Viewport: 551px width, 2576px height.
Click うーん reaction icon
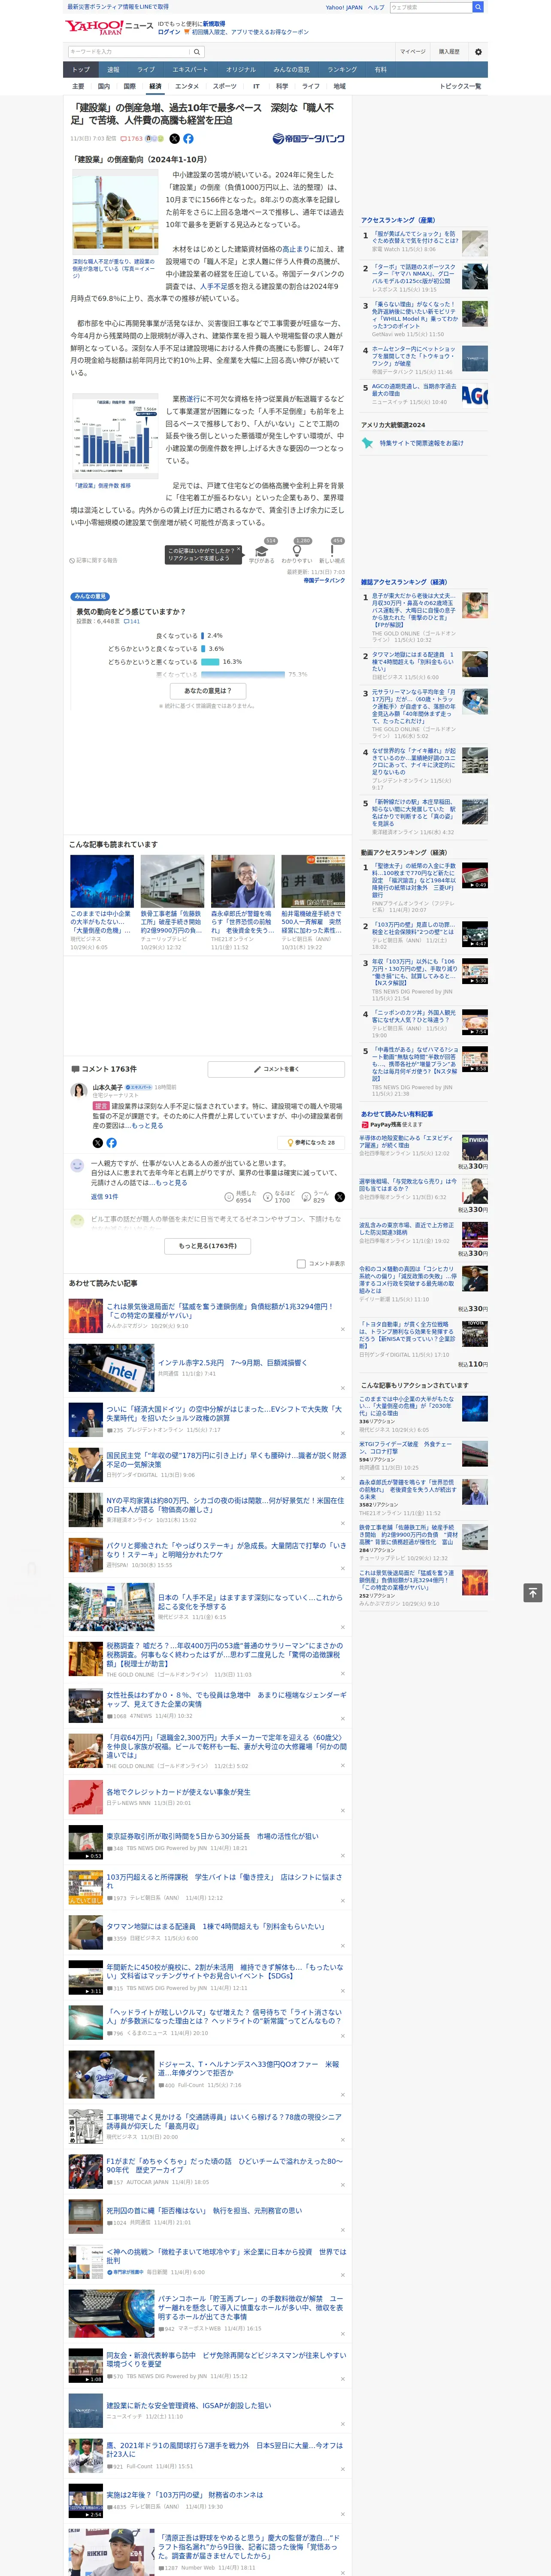[x=306, y=1196]
